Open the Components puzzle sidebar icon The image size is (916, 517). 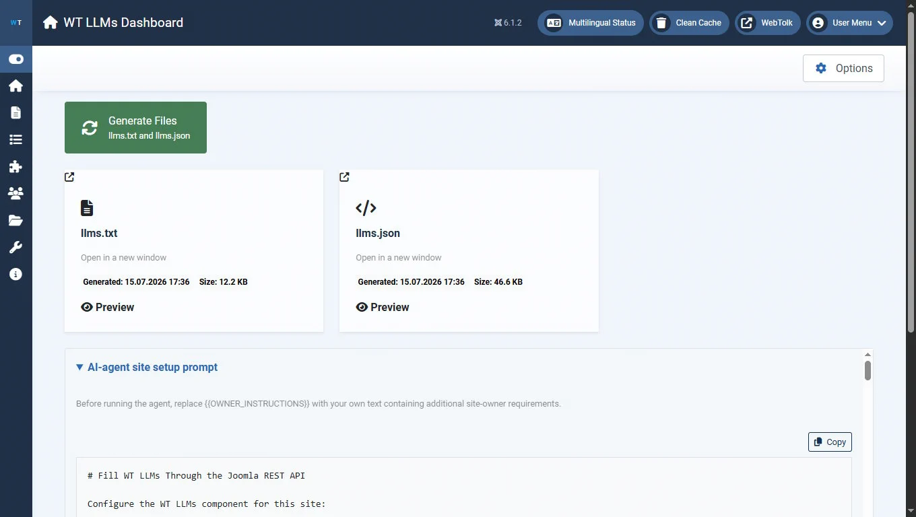[x=15, y=166]
